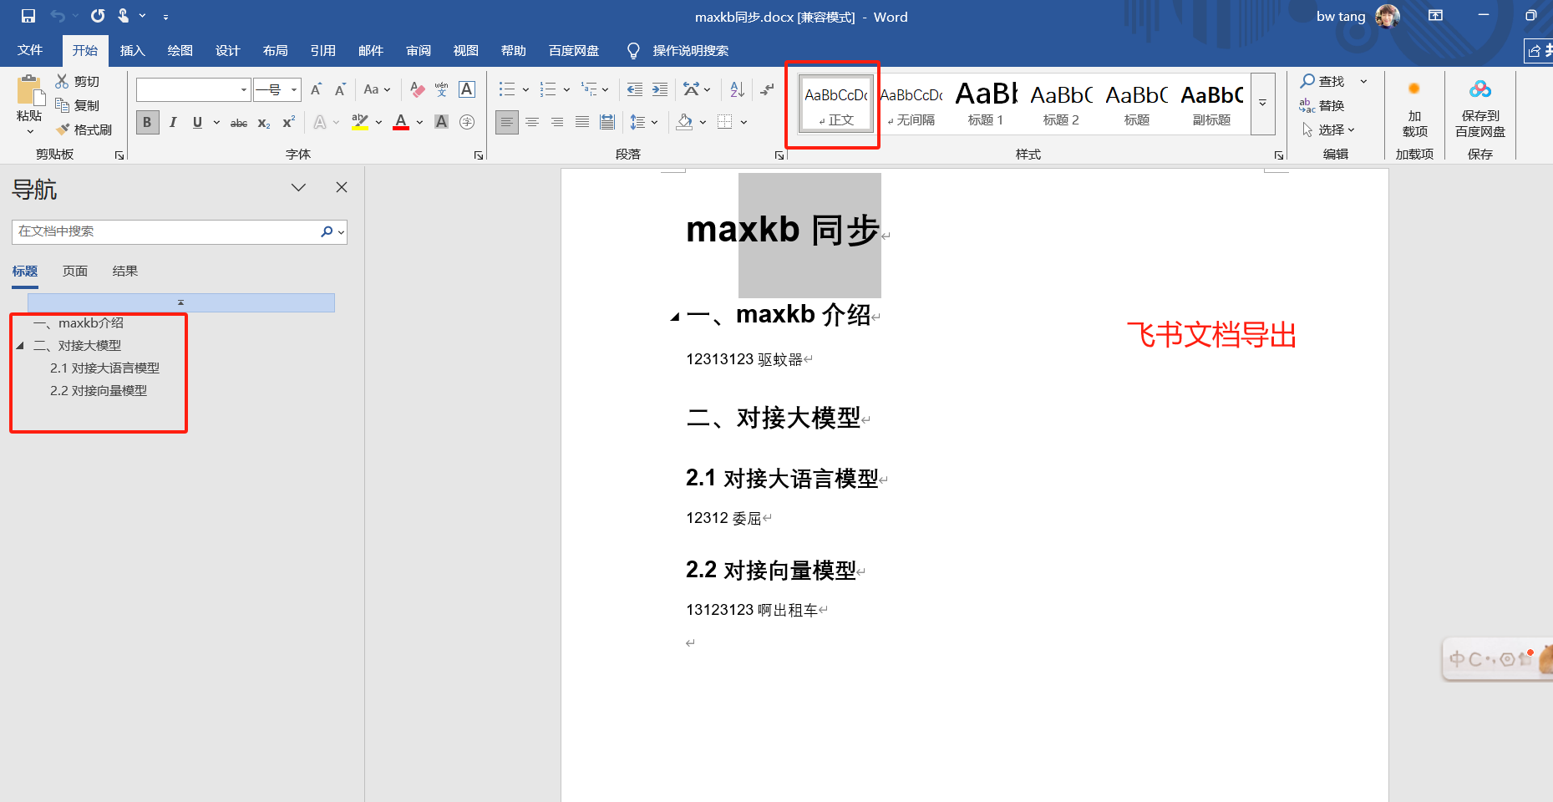Click the enclosed character (字) icon
Image resolution: width=1553 pixels, height=802 pixels.
[x=467, y=122]
